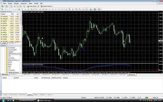Open the Konto Historie terminal tab
The height and width of the screenshot is (102, 163).
[13, 95]
